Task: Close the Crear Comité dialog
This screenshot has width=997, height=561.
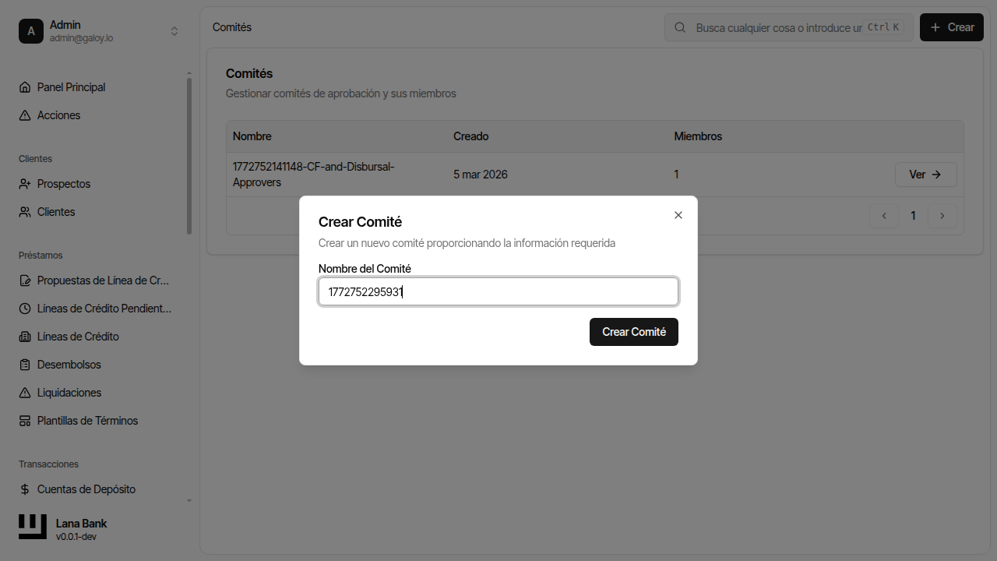Action: pyautogui.click(x=678, y=215)
